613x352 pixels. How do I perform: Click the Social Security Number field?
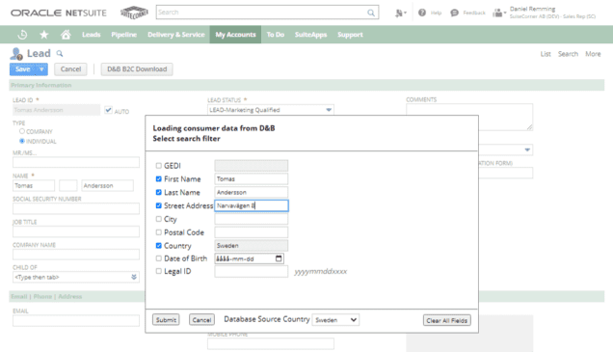coord(76,208)
